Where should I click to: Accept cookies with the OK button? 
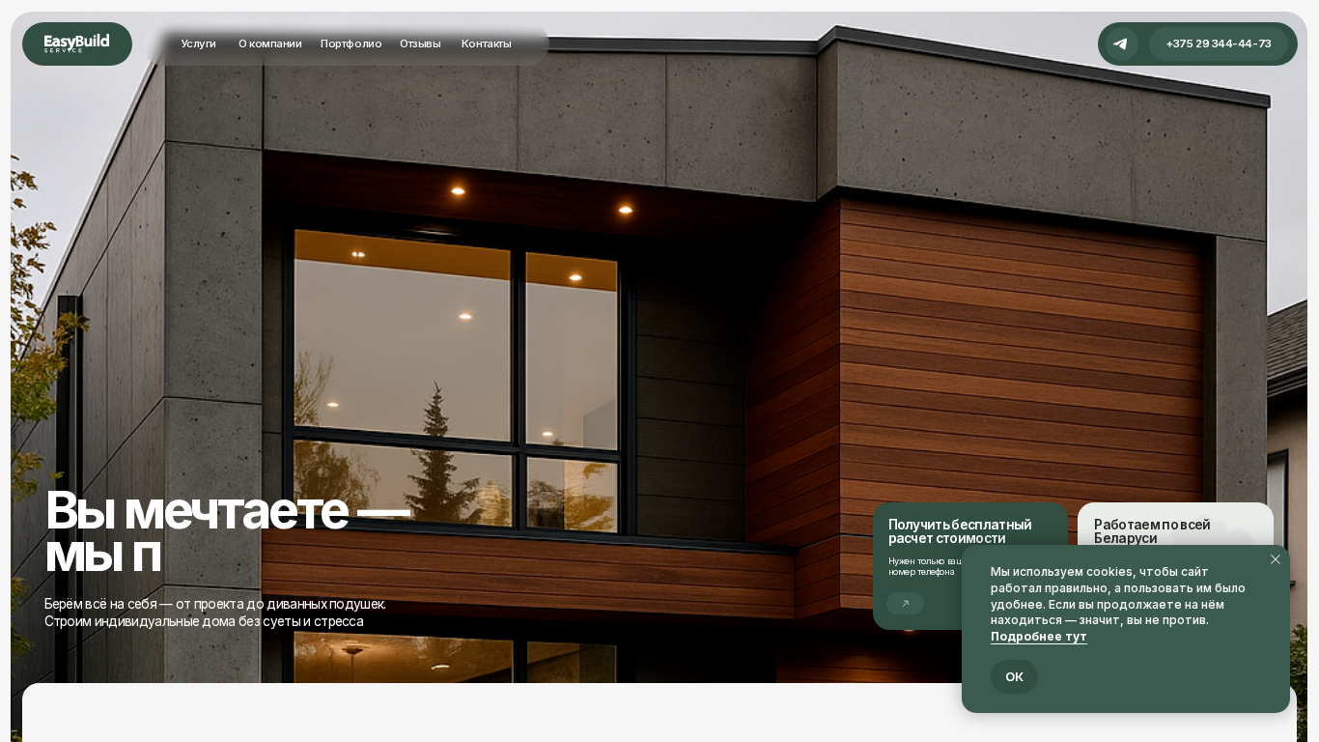[x=1014, y=676]
